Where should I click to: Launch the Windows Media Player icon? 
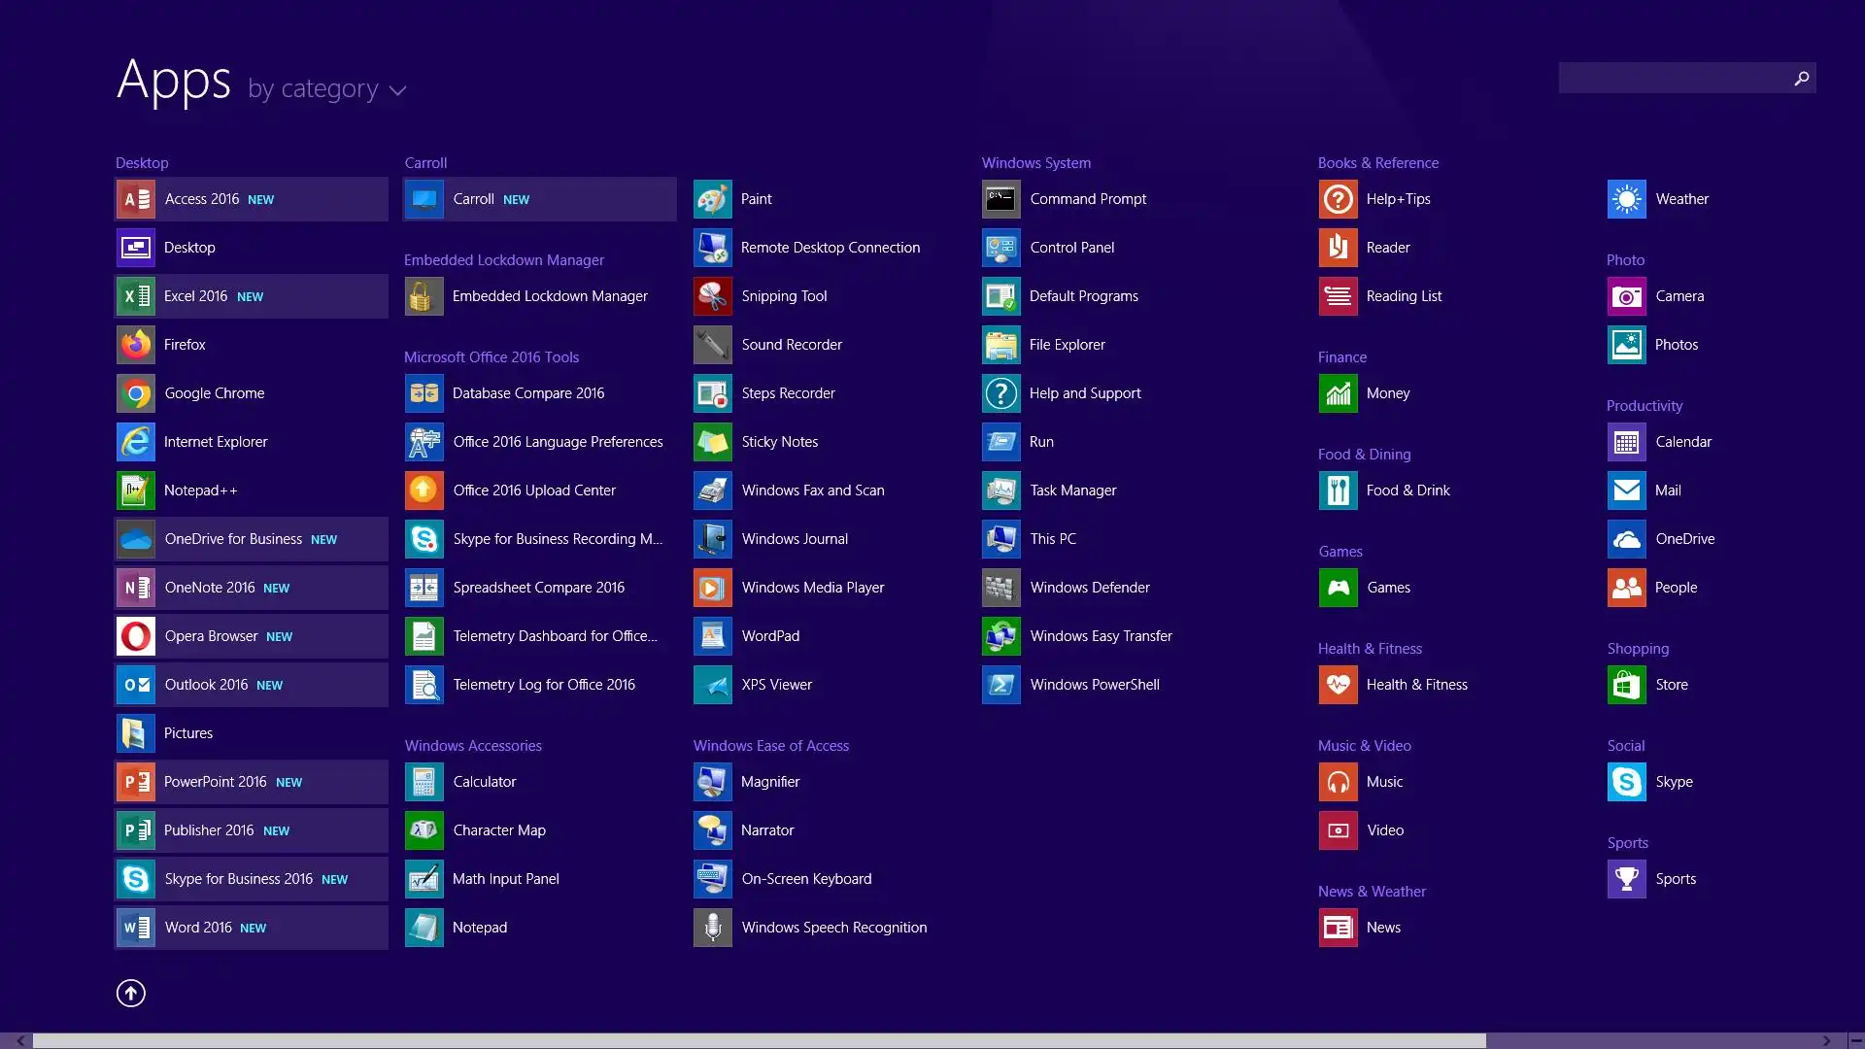(x=712, y=588)
